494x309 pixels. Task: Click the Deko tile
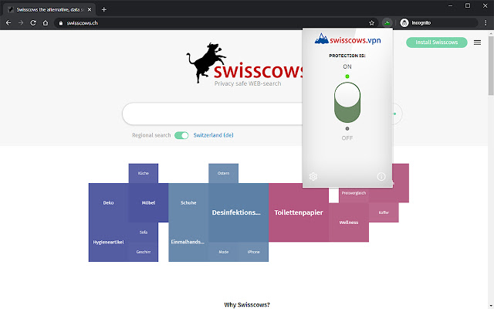108,202
